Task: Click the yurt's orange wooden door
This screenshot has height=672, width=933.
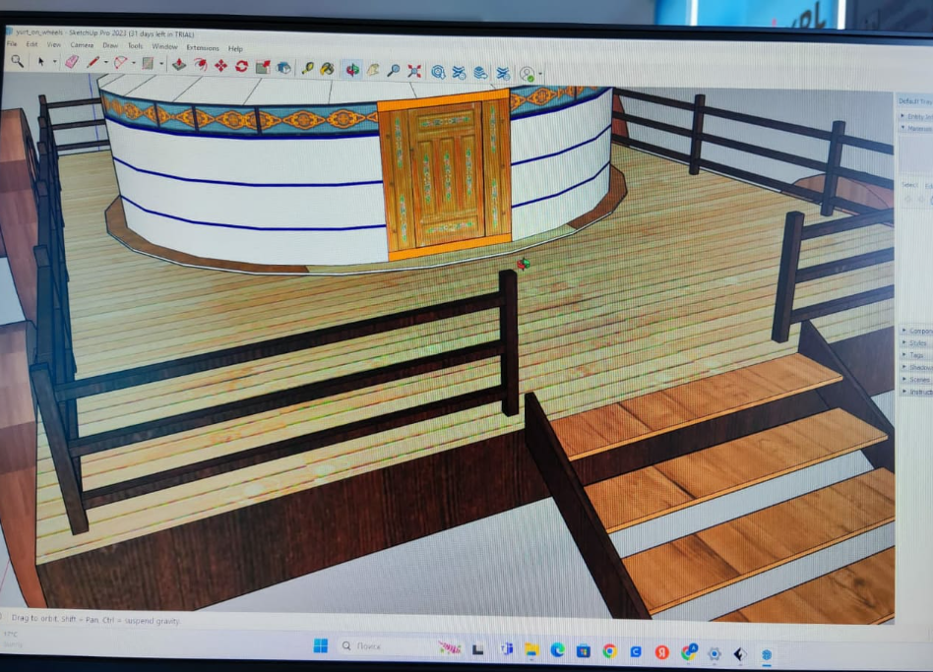Action: (445, 175)
